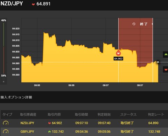Select GBP/JPY asset cell in table
Viewport: 168px width, 136px height.
pyautogui.click(x=27, y=132)
